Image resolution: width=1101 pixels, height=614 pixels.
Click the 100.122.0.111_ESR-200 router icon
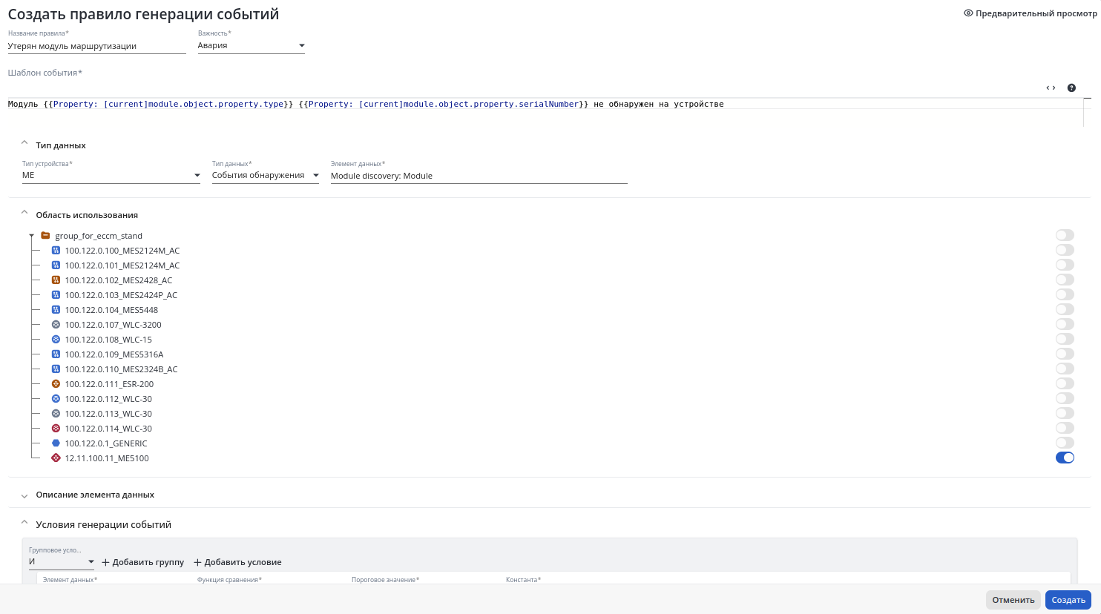tap(56, 383)
